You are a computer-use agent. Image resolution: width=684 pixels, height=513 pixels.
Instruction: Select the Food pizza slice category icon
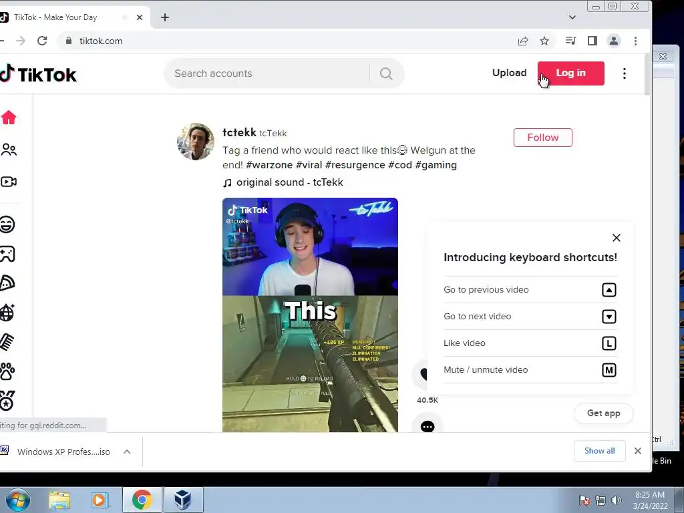(x=7, y=283)
